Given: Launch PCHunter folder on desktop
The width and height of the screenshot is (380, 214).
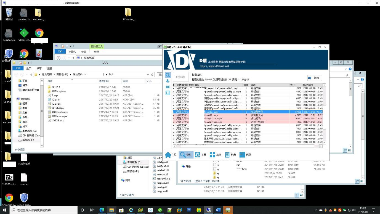Looking at the screenshot, I should (x=128, y=14).
